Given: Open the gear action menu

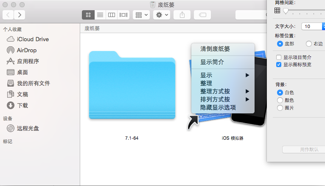Looking at the screenshot, I should pyautogui.click(x=162, y=15).
